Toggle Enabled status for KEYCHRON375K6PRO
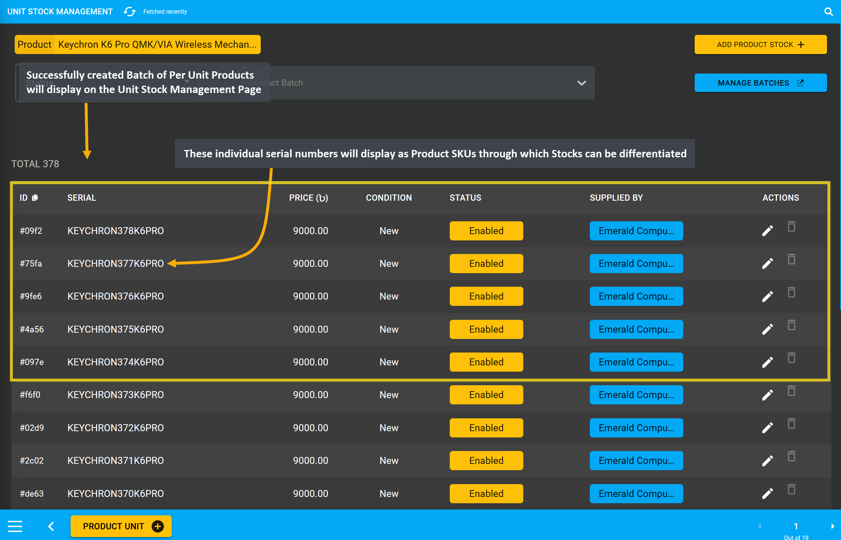The width and height of the screenshot is (841, 540). (x=486, y=329)
